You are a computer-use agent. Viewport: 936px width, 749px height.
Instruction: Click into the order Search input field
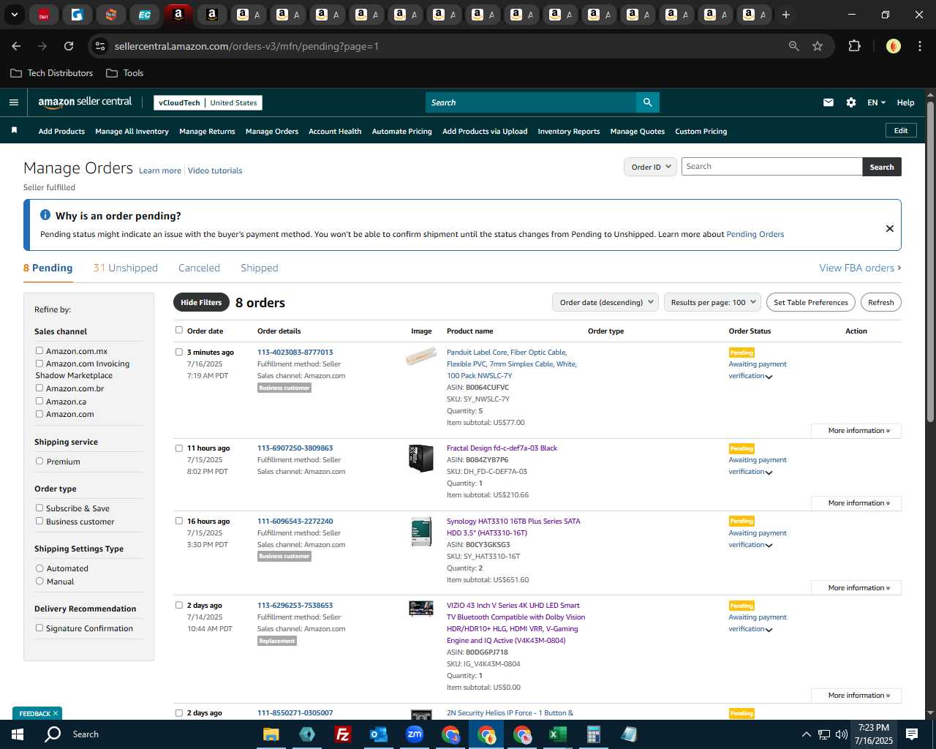(771, 167)
